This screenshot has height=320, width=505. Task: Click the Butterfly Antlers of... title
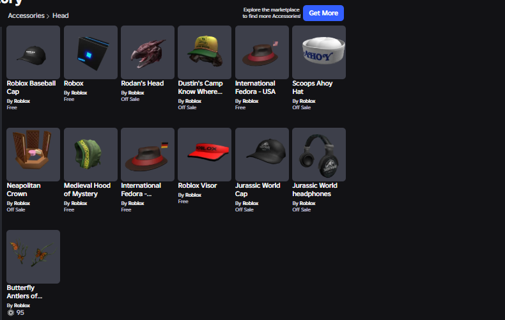click(24, 292)
